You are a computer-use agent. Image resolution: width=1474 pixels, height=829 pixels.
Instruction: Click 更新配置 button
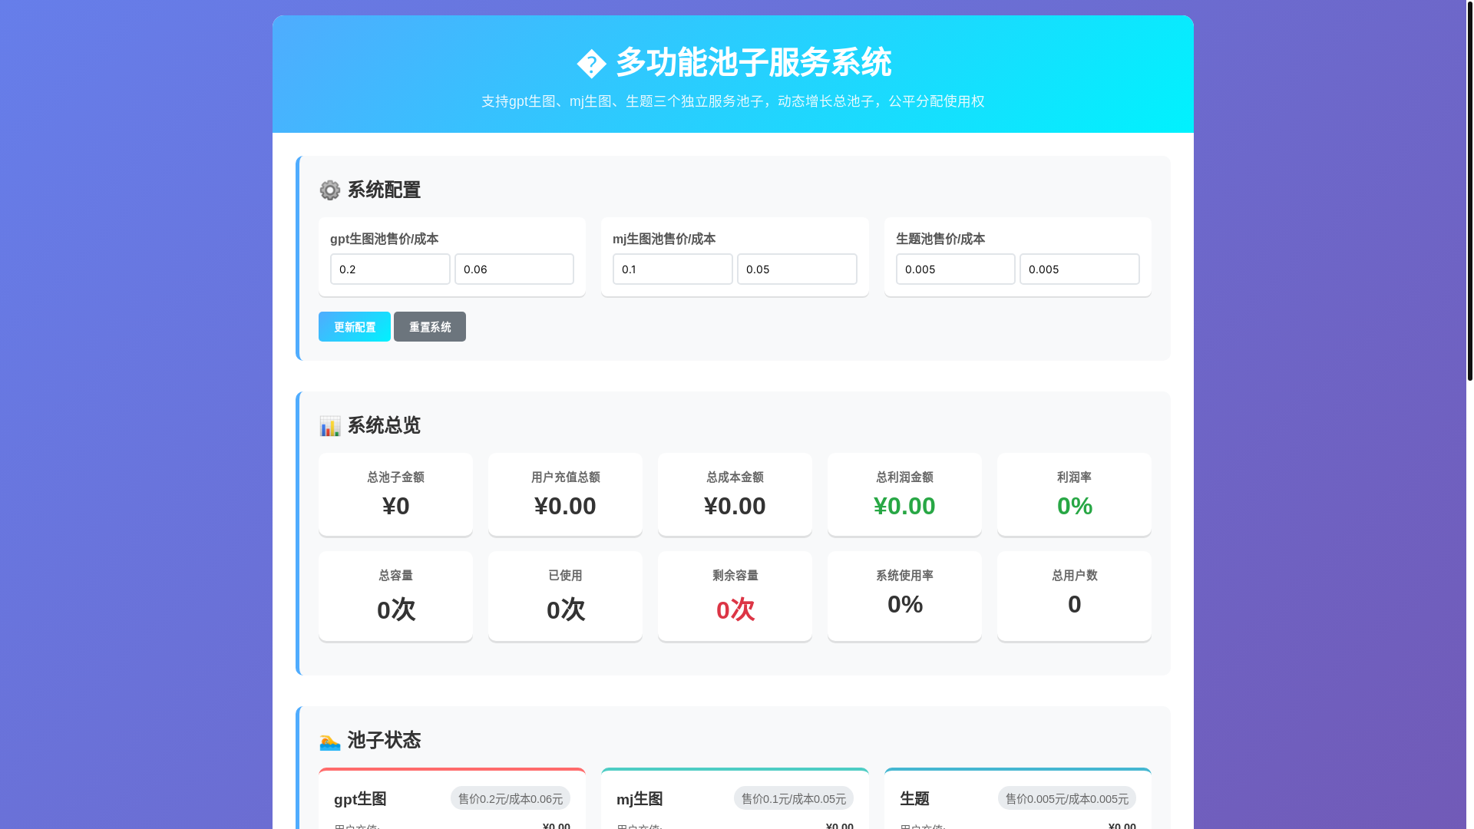[355, 327]
